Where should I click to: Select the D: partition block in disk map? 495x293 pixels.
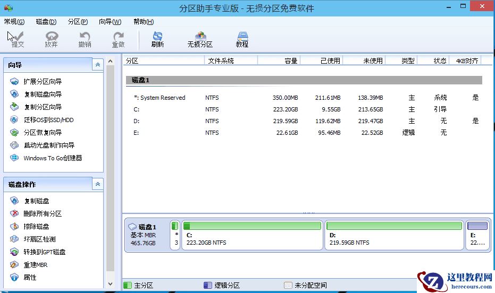(394, 235)
